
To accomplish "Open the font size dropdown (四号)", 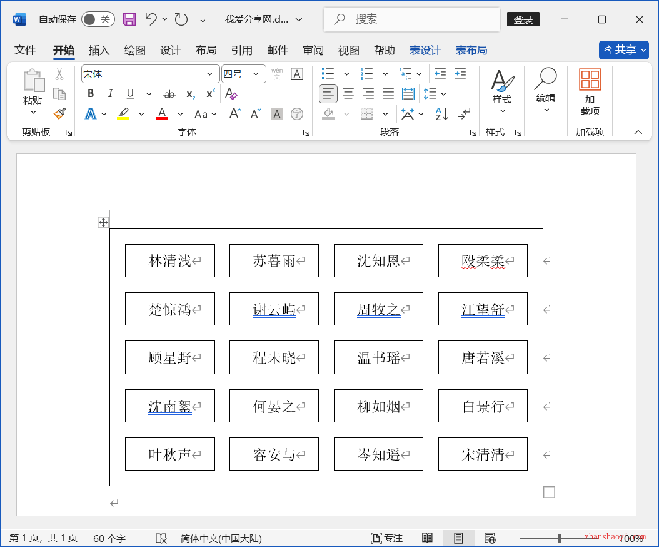I will point(256,74).
